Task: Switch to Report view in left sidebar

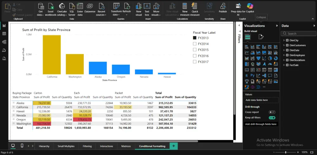Action: coord(4,26)
